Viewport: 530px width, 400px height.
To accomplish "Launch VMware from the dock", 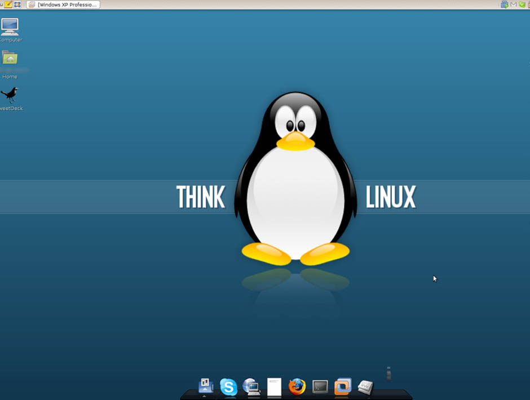I will tap(343, 386).
